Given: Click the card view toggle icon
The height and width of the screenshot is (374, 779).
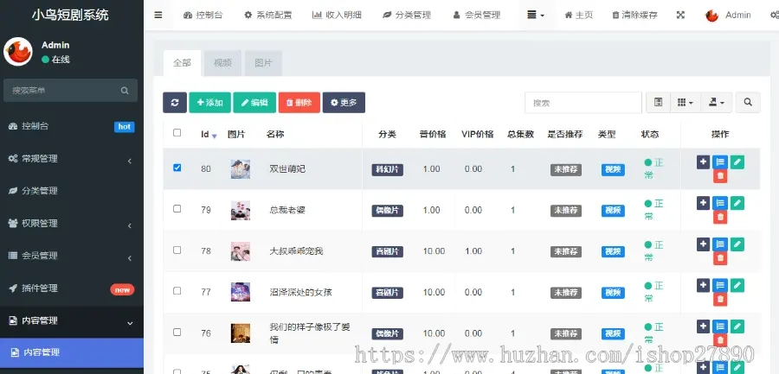Looking at the screenshot, I should click(659, 102).
